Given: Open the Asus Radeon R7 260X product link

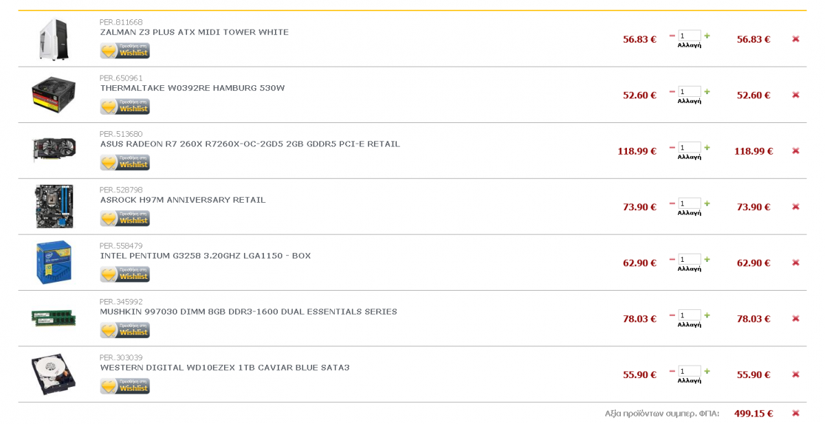Looking at the screenshot, I should click(250, 144).
